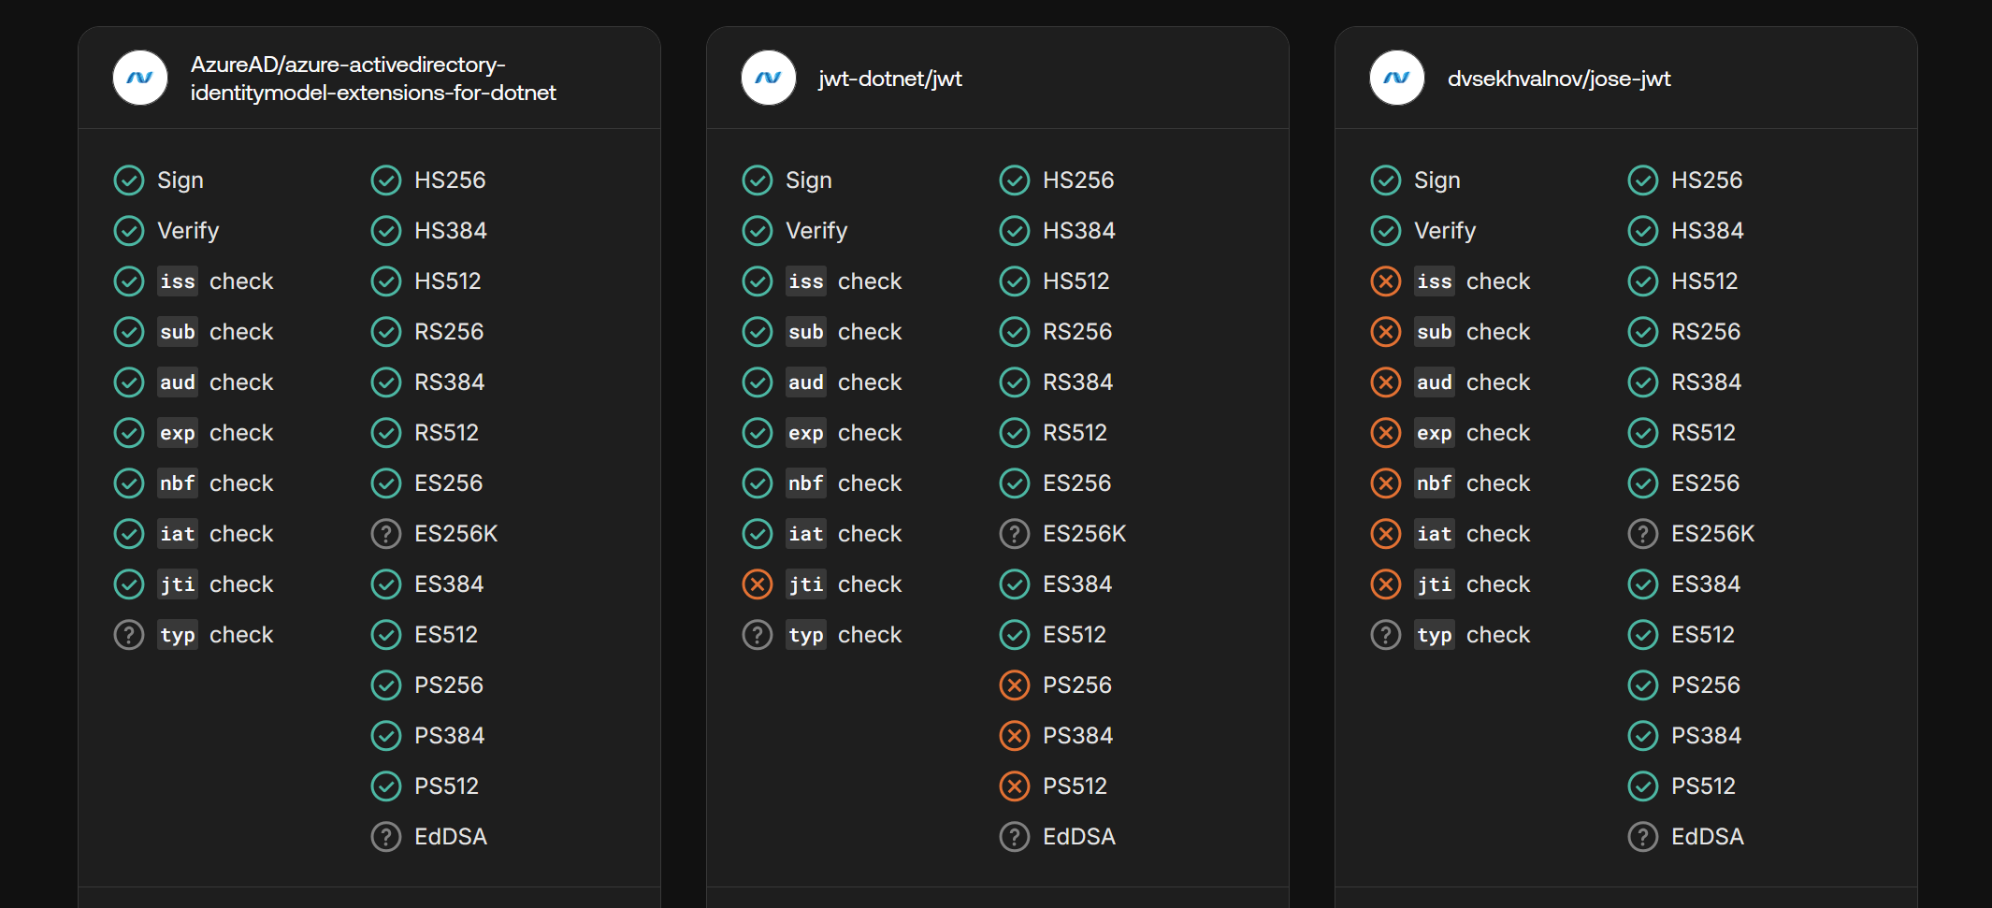This screenshot has height=908, width=1992.
Task: Click the orange cross beside PS384 in jwt-dotnet card
Action: point(1015,735)
